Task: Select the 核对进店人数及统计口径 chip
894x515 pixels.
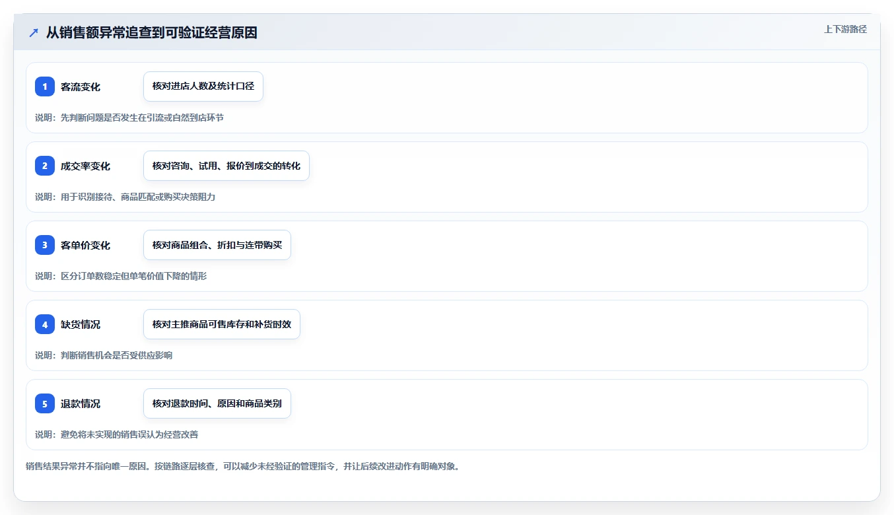Action: tap(203, 86)
